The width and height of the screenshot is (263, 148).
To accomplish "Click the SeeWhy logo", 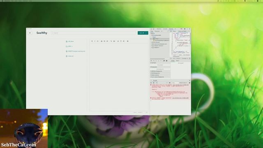I will point(42,33).
